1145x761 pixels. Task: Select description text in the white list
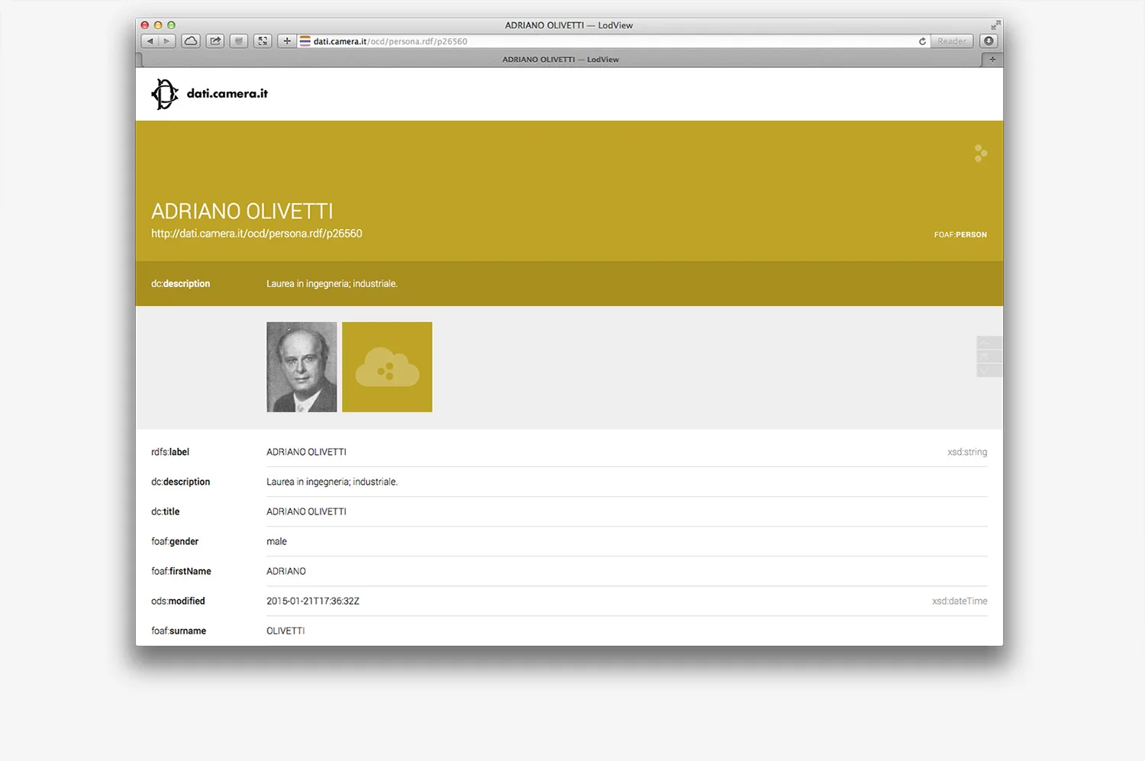(x=332, y=482)
